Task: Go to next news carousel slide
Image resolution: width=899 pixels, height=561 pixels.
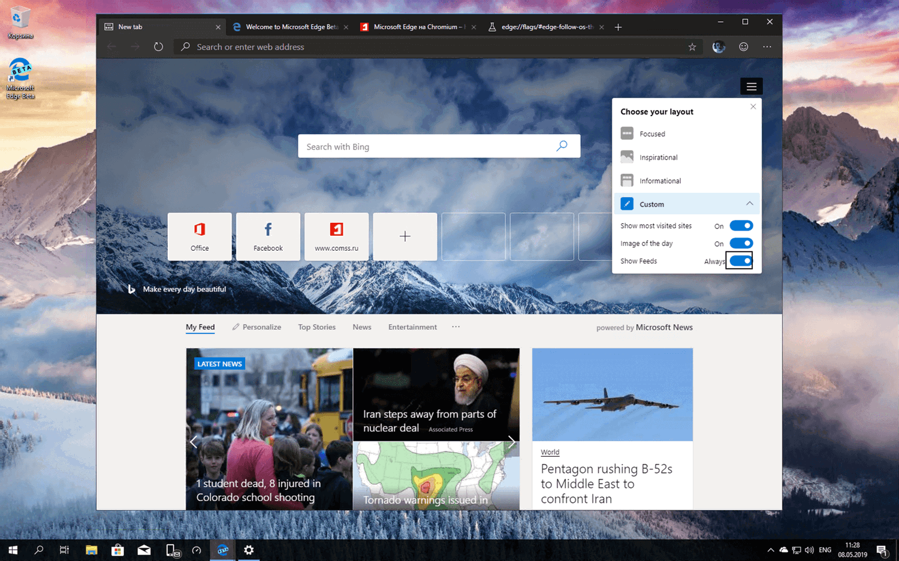Action: tap(511, 442)
